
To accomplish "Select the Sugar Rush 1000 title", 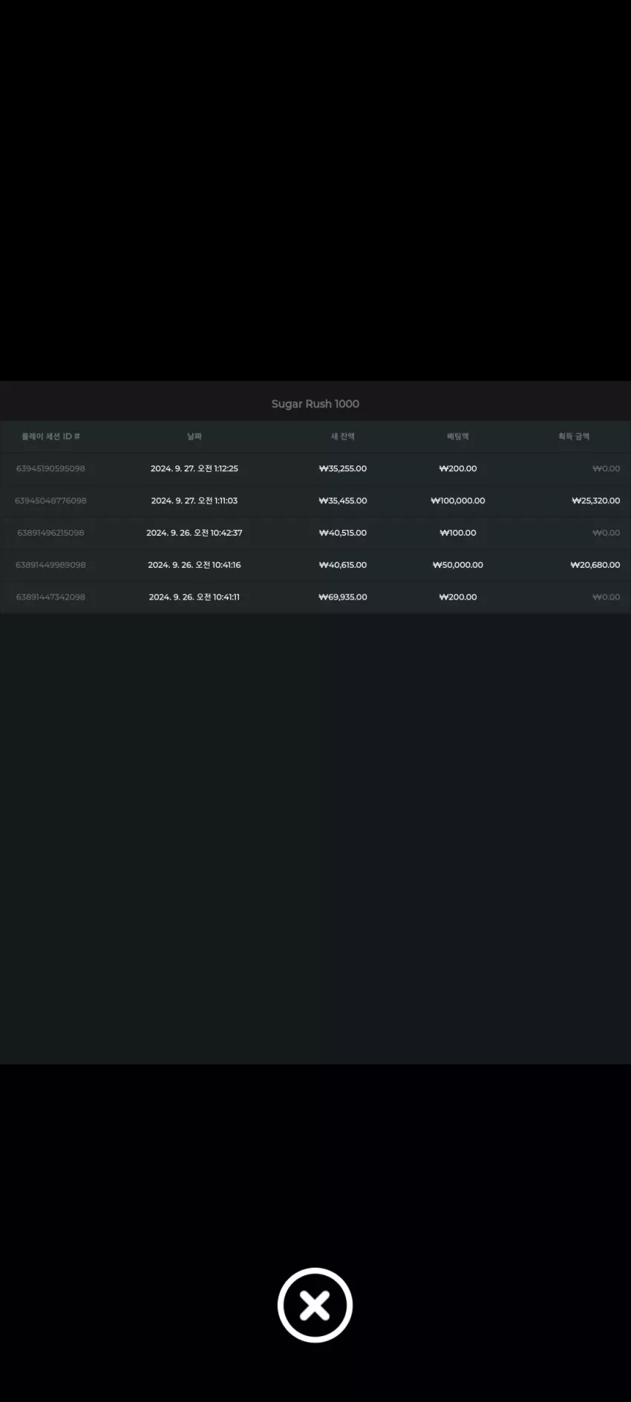I will pos(315,404).
